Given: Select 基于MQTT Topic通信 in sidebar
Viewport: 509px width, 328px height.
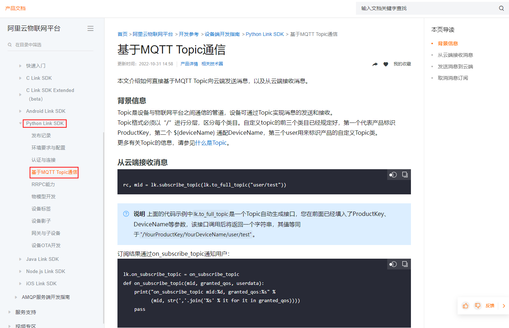Looking at the screenshot, I should (x=54, y=172).
